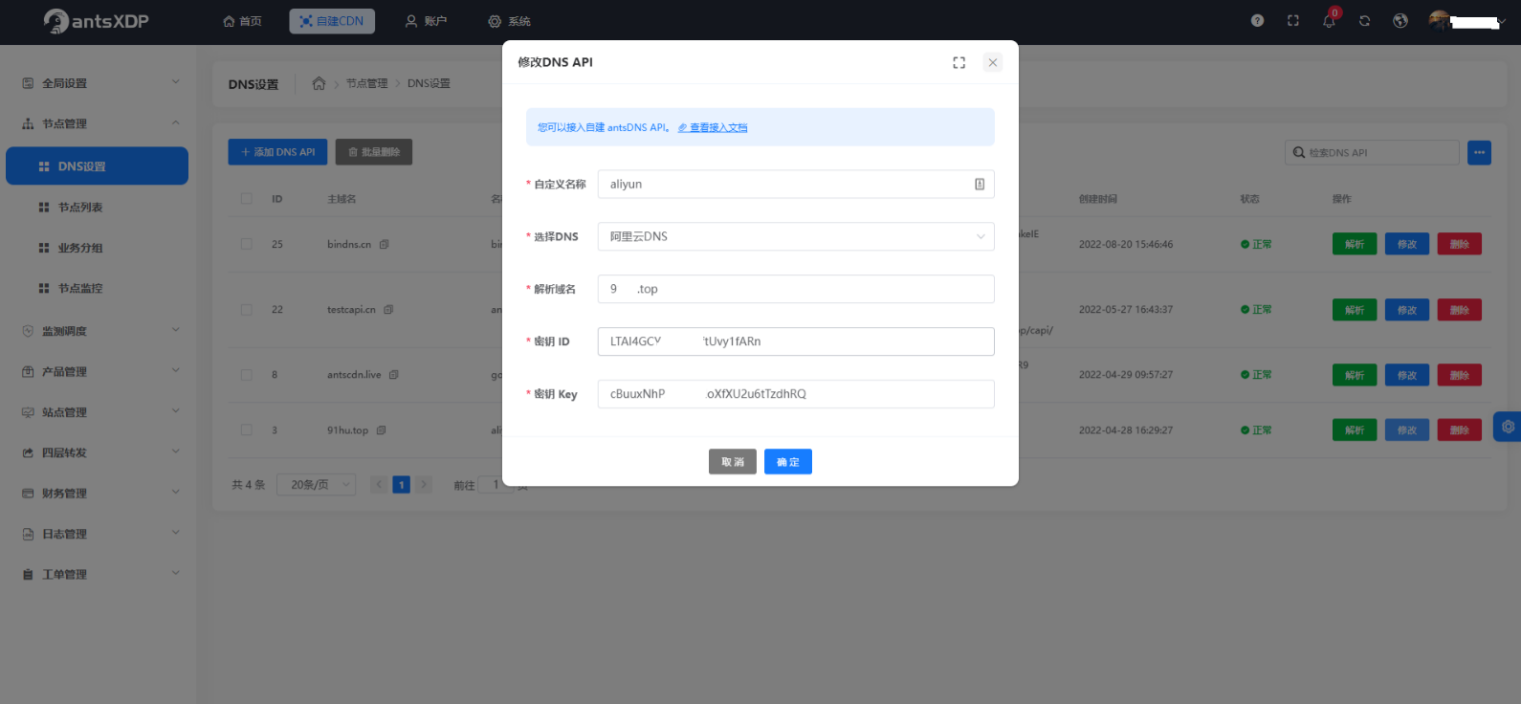Close the 修改DNS API dialog
The image size is (1521, 704).
click(x=993, y=62)
